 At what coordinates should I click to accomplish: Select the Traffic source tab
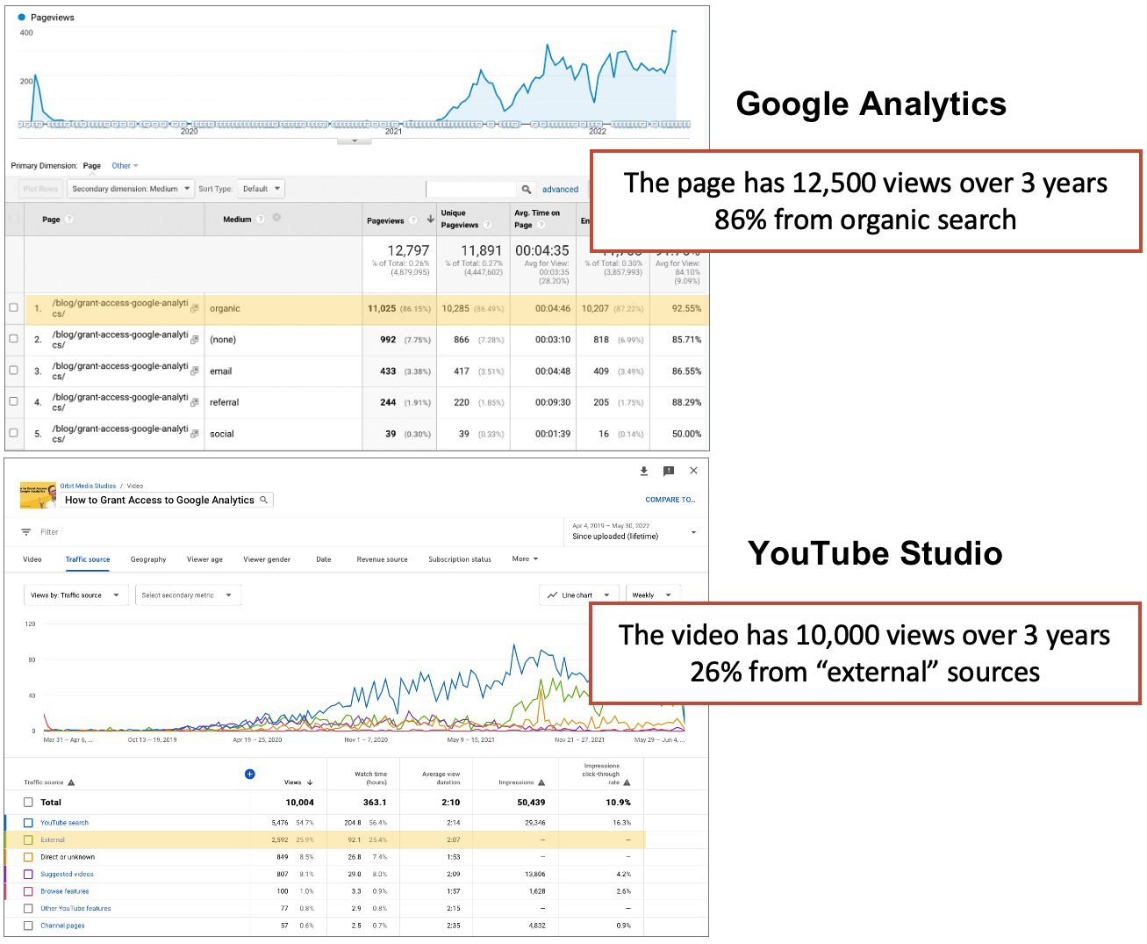(88, 559)
